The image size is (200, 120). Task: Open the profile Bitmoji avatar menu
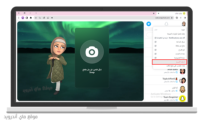pos(184,24)
